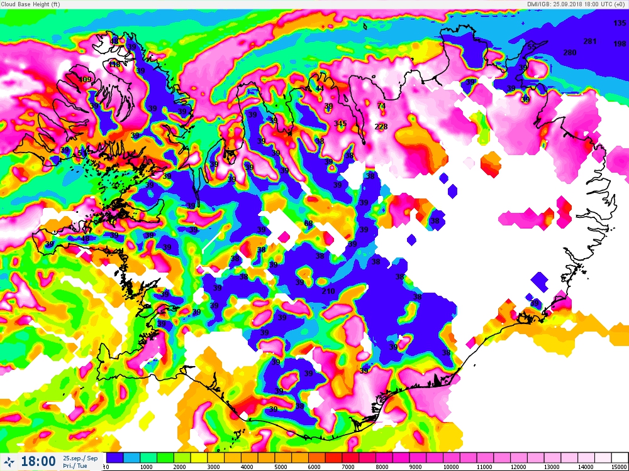Screen dimensions: 629x471
Task: Click the 281 value on the map
Action: [x=590, y=41]
